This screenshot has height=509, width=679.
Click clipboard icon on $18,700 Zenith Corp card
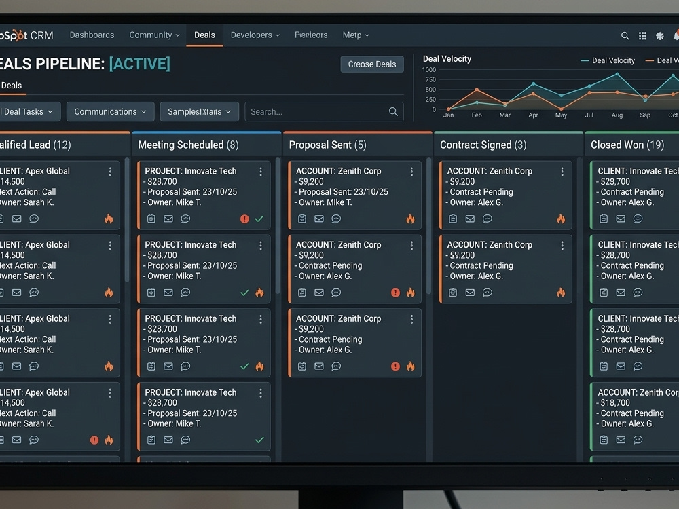click(604, 440)
